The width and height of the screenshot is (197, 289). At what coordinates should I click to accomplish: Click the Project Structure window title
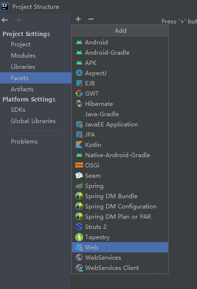pyautogui.click(x=36, y=7)
